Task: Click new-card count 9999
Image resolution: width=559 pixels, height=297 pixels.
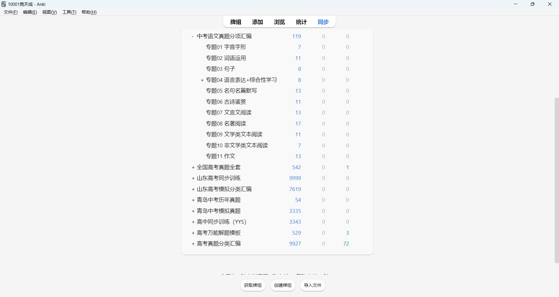Action: coord(295,178)
